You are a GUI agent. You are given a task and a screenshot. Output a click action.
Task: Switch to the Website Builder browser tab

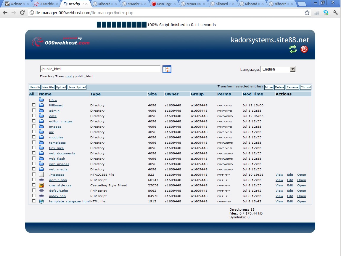pyautogui.click(x=17, y=4)
